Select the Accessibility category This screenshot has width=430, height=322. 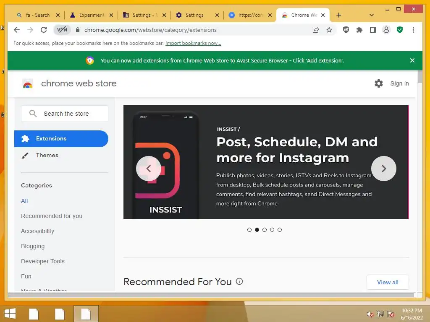point(37,231)
